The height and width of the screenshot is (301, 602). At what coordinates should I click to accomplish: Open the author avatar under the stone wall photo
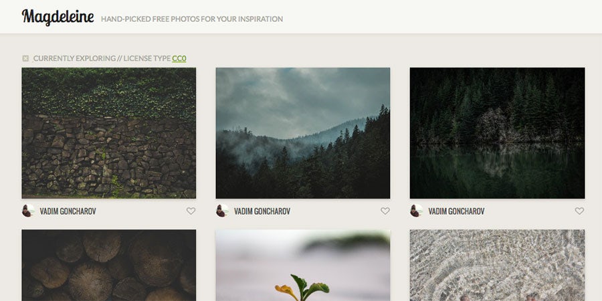click(x=27, y=211)
